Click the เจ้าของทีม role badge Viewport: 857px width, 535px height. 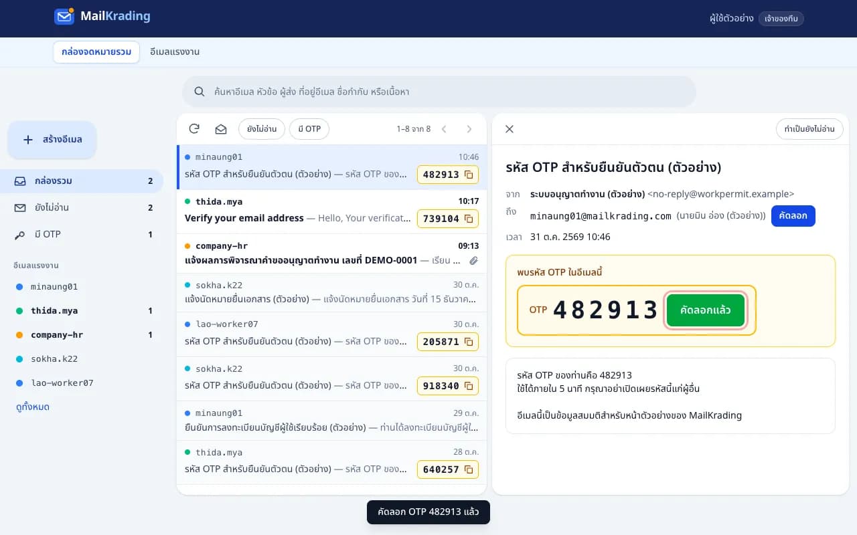(x=781, y=19)
